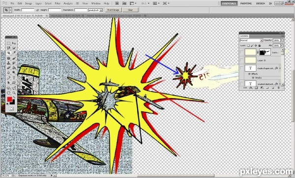Select the Pen tool
The height and width of the screenshot is (178, 295).
9,78
